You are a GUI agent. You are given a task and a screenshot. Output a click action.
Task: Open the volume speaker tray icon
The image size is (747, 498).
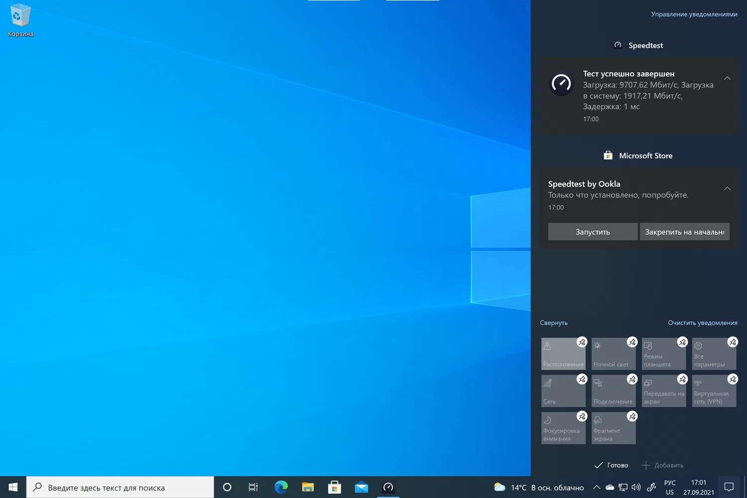click(636, 487)
